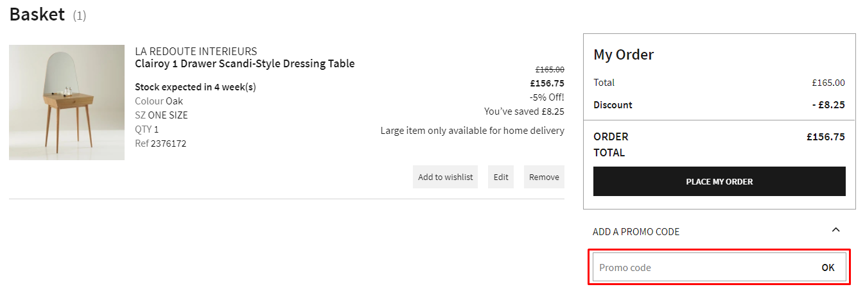Open the dressing table product thumbnail
The width and height of the screenshot is (865, 296).
click(67, 103)
